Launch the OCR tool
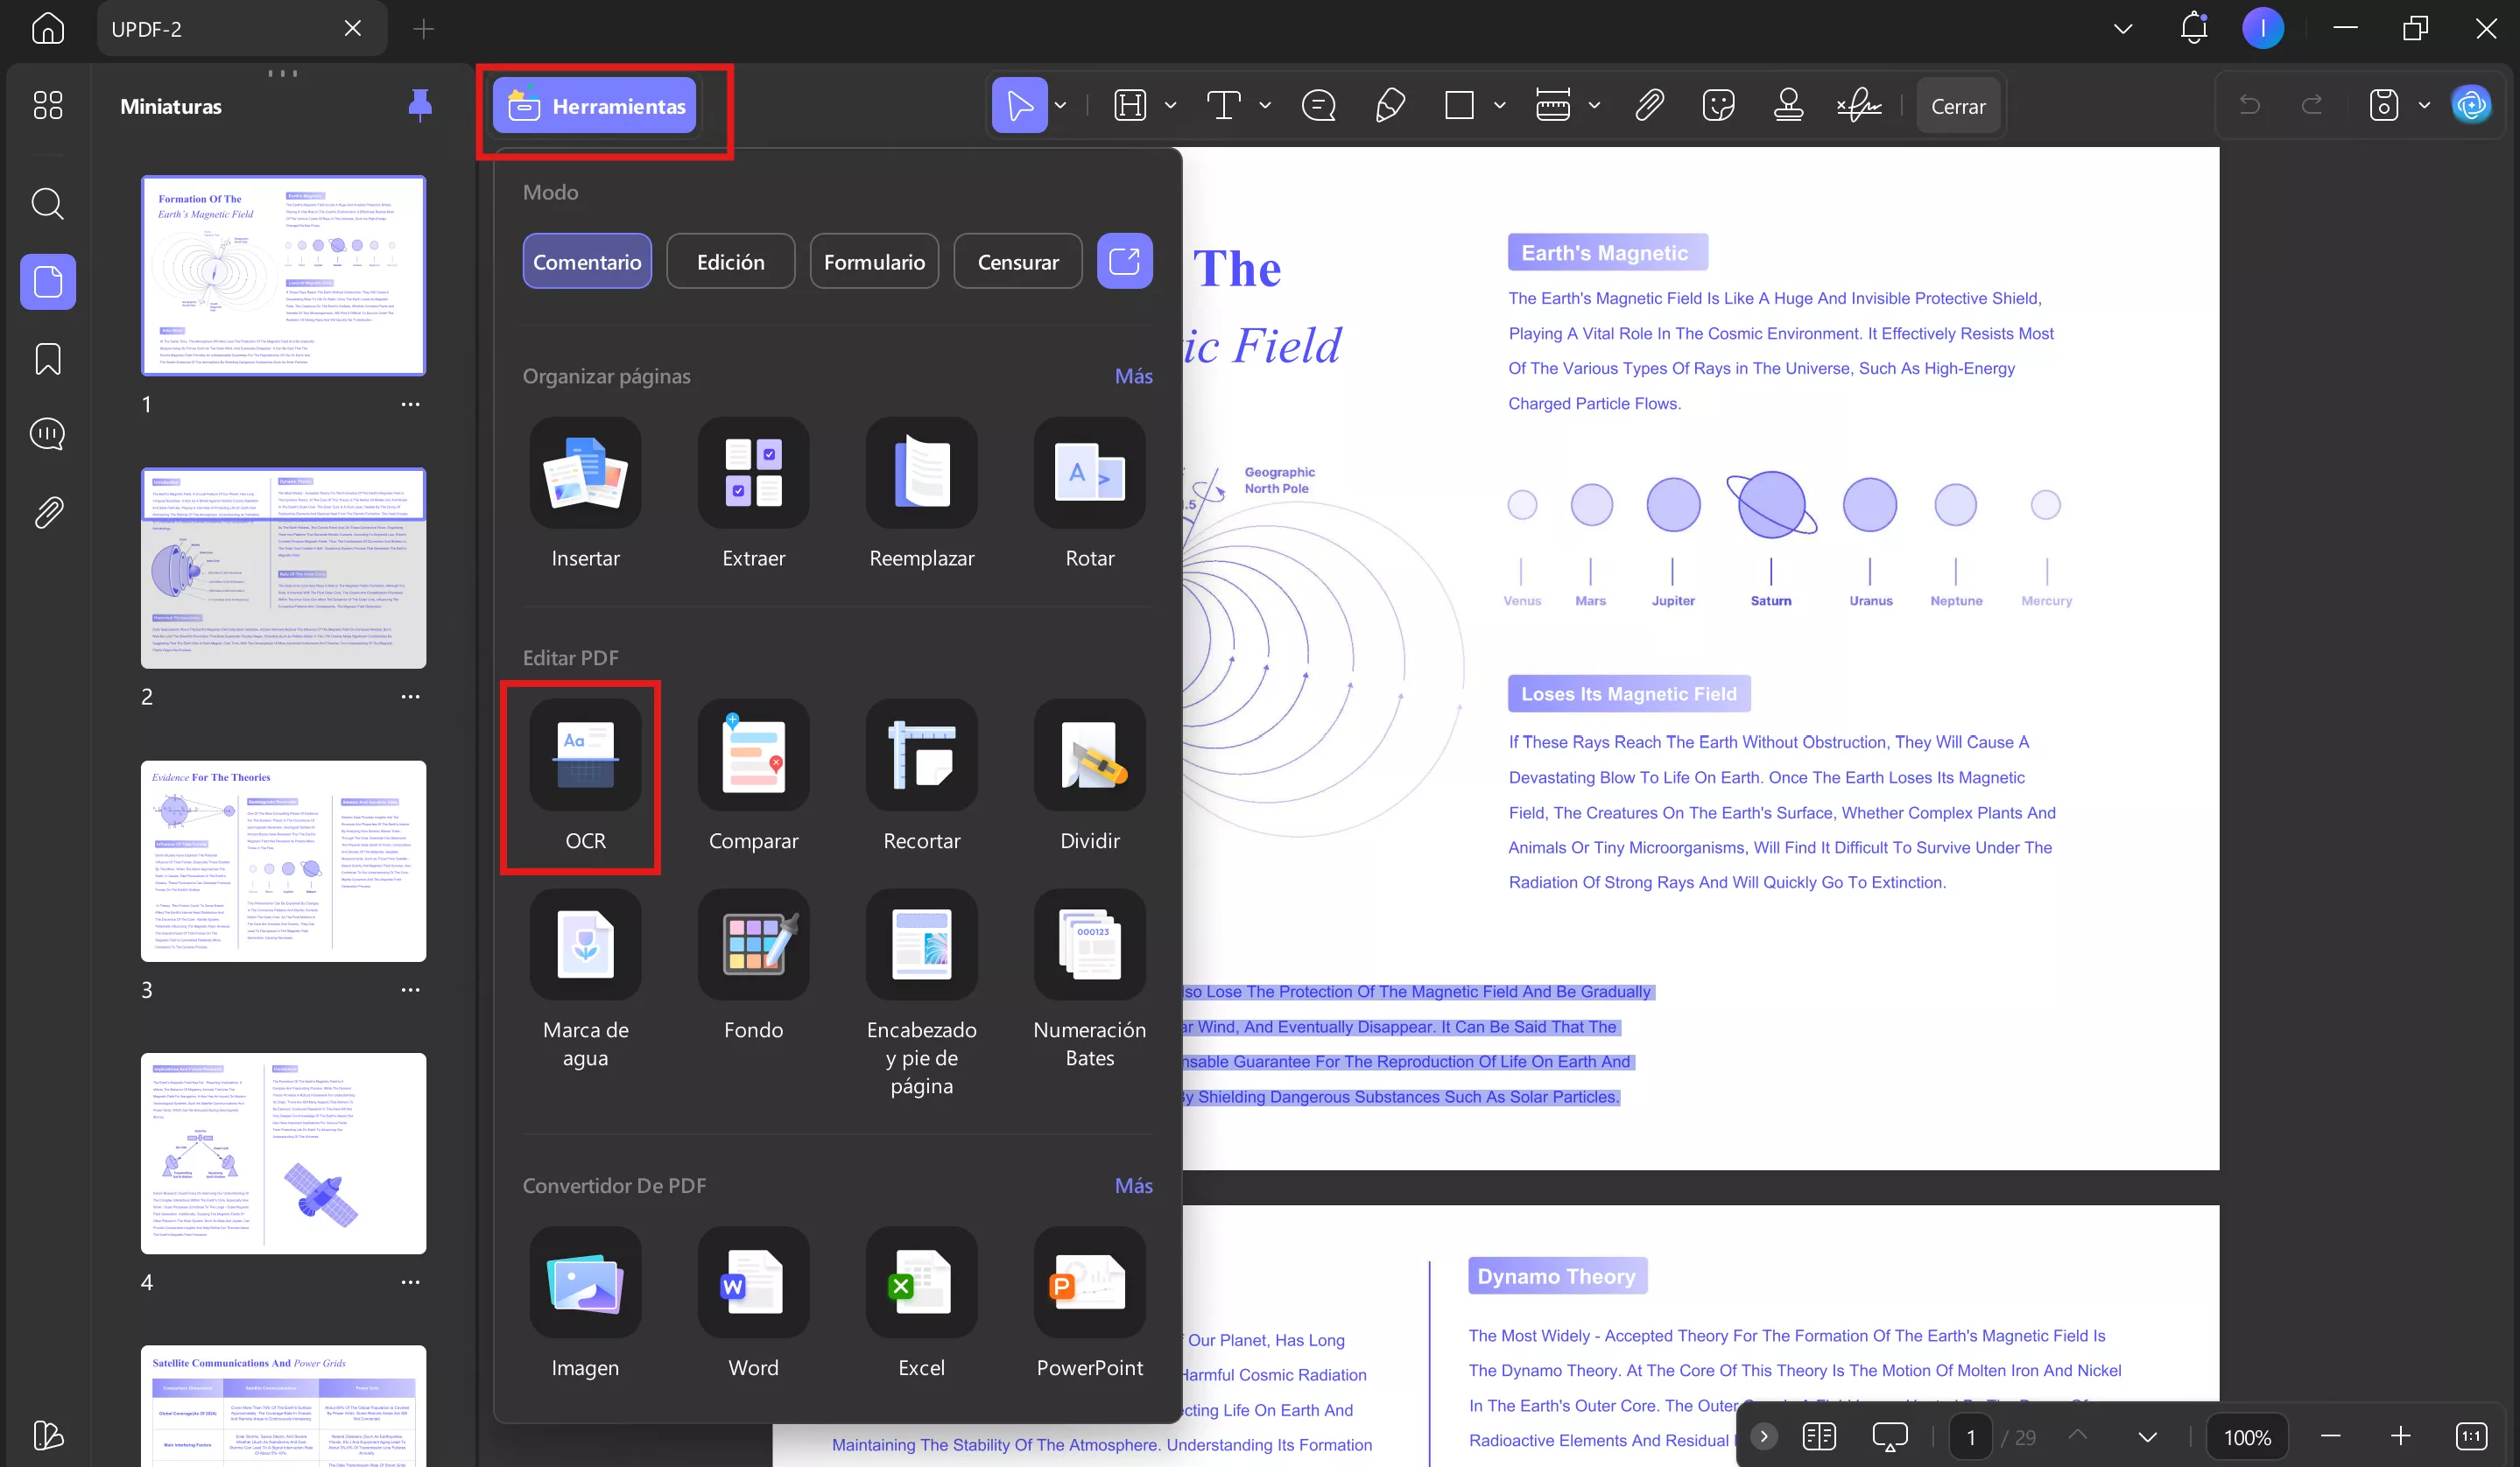This screenshot has height=1467, width=2520. (x=585, y=776)
